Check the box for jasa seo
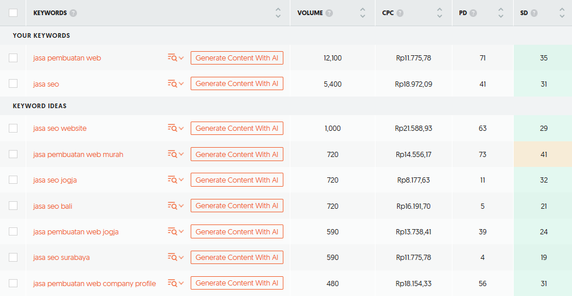The height and width of the screenshot is (296, 572). click(13, 84)
